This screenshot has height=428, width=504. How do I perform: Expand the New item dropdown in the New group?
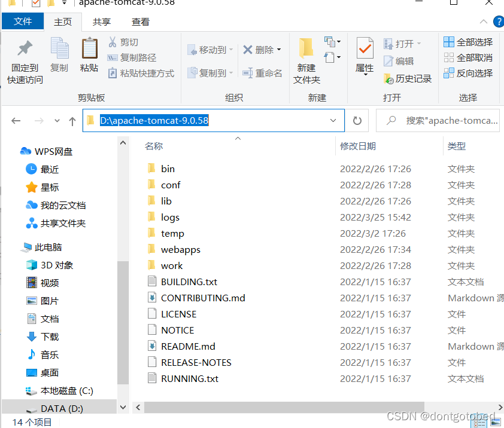click(333, 42)
